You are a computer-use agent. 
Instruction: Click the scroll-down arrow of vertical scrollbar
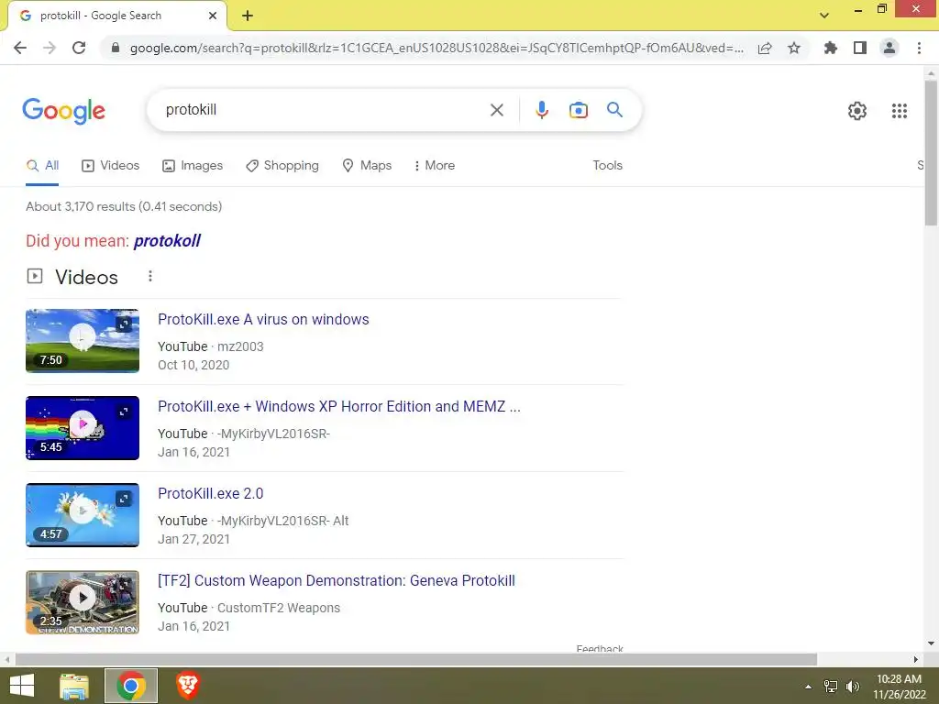[931, 643]
